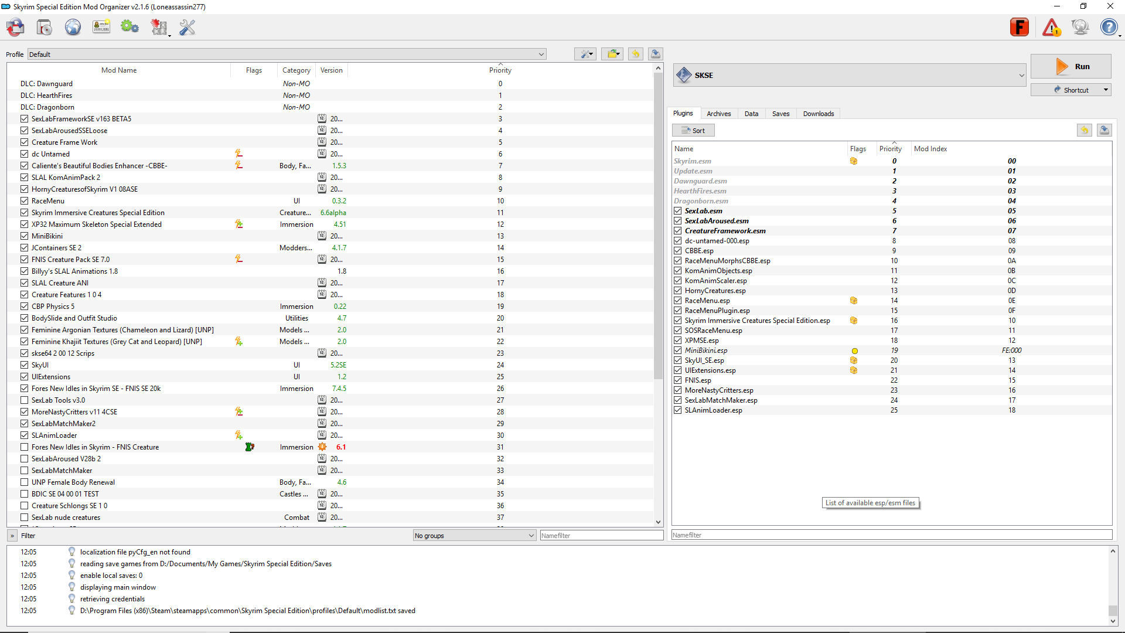Click the mod list vertical scrollbar thumb
This screenshot has height=633, width=1125.
pos(658,226)
